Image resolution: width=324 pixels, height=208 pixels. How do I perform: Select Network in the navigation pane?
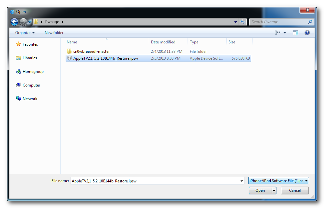(30, 99)
